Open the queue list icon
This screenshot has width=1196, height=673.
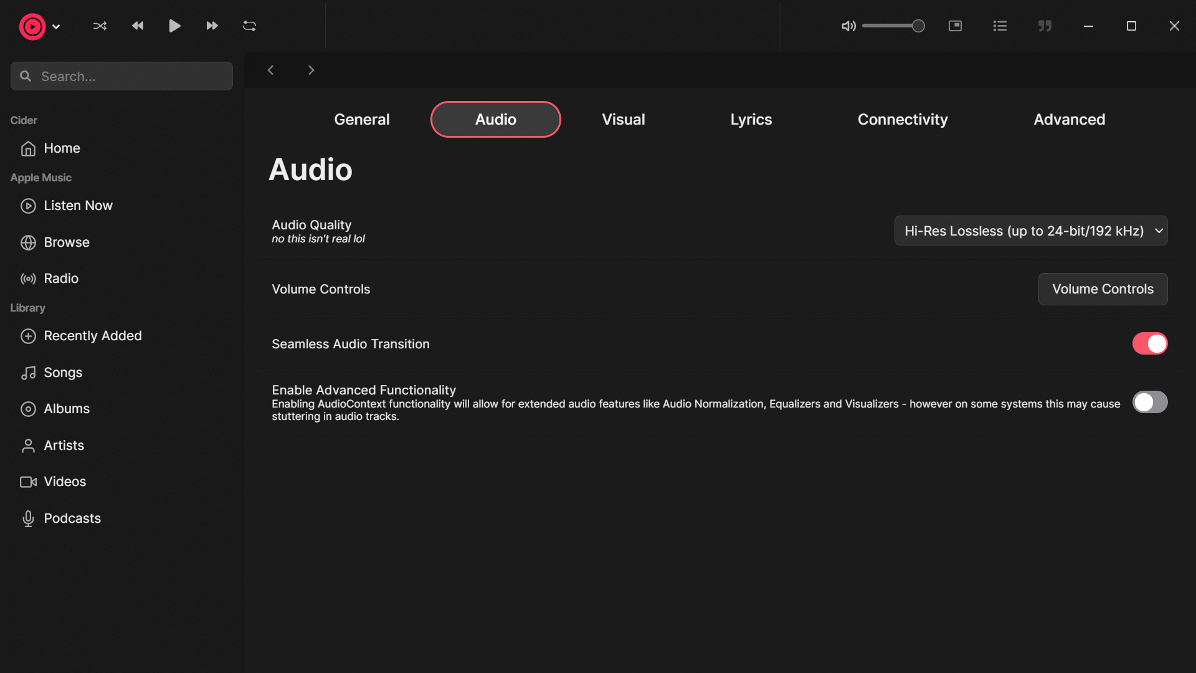tap(1000, 26)
